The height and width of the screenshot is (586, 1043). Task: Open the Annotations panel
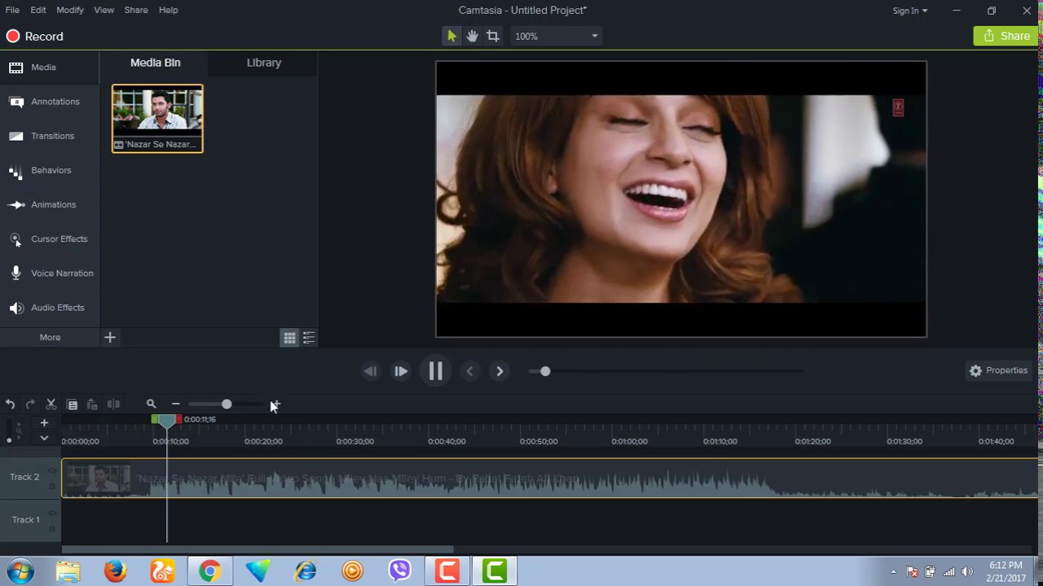[50, 102]
